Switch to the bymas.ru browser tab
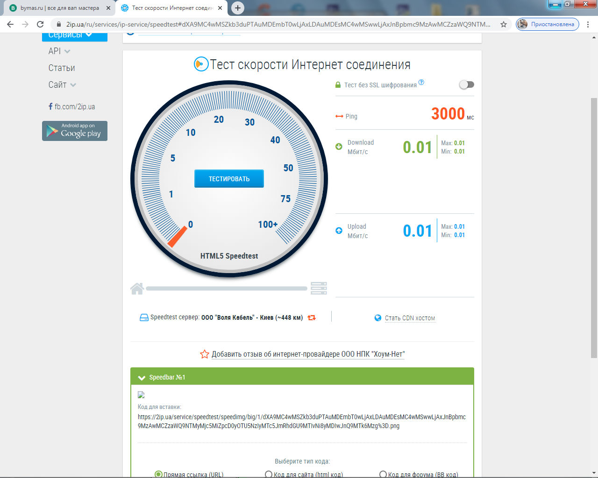598x478 pixels. (60, 8)
